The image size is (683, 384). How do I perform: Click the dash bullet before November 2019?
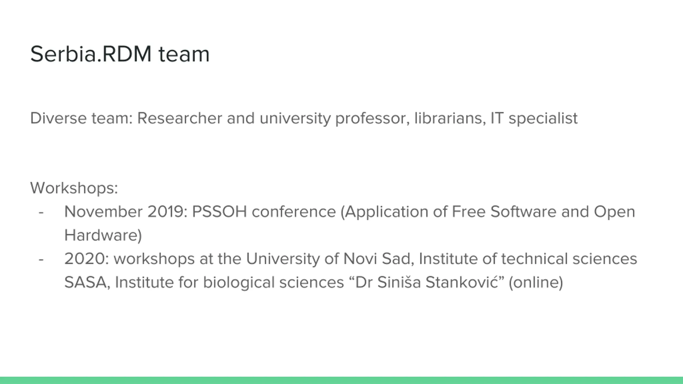point(41,213)
